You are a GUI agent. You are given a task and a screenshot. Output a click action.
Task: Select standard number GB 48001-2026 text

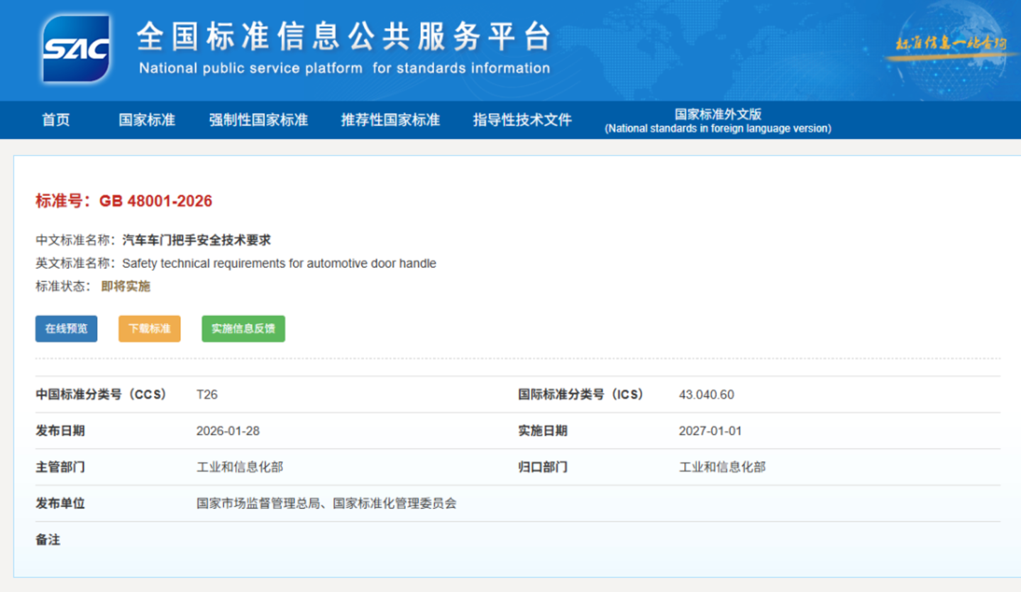(x=155, y=201)
